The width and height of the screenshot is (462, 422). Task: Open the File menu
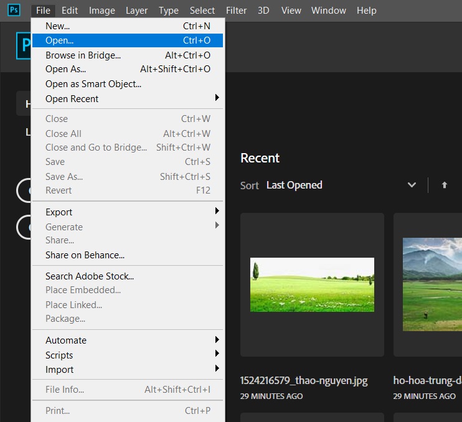coord(43,11)
